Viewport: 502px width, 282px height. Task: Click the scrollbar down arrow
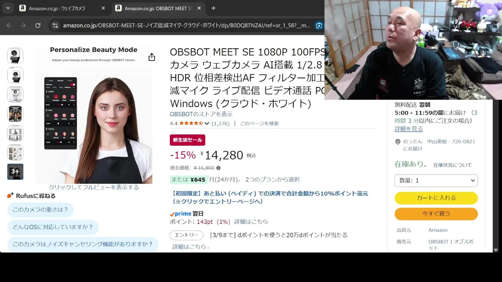click(496, 250)
